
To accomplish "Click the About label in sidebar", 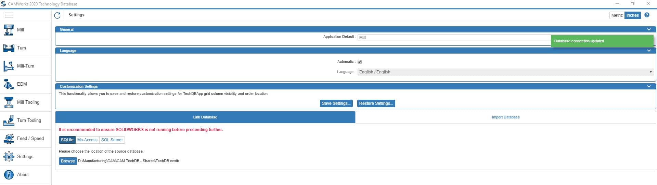I will pyautogui.click(x=23, y=175).
